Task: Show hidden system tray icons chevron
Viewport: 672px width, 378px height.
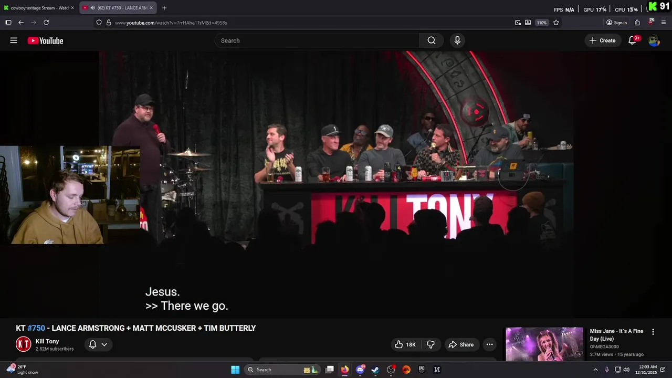Action: [x=595, y=370]
